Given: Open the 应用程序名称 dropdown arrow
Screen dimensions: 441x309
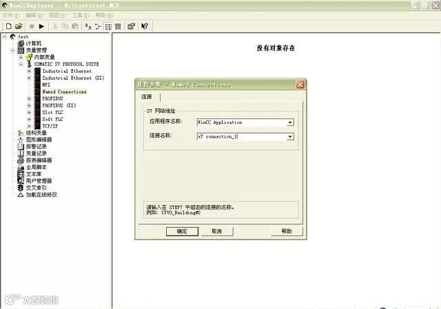Looking at the screenshot, I should click(x=290, y=122).
